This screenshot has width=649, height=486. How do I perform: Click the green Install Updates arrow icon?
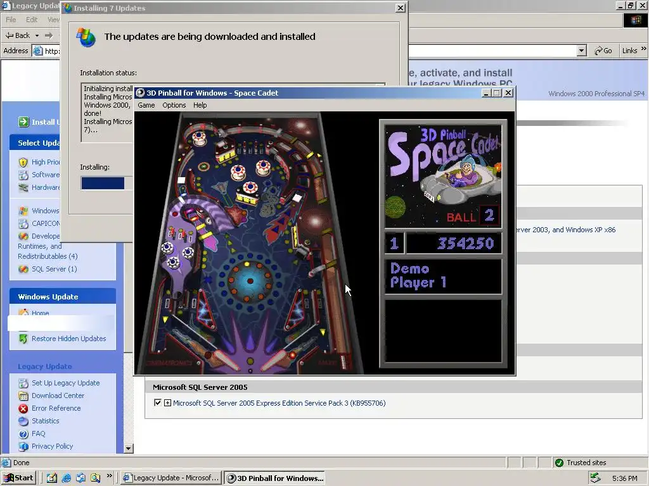tap(23, 122)
